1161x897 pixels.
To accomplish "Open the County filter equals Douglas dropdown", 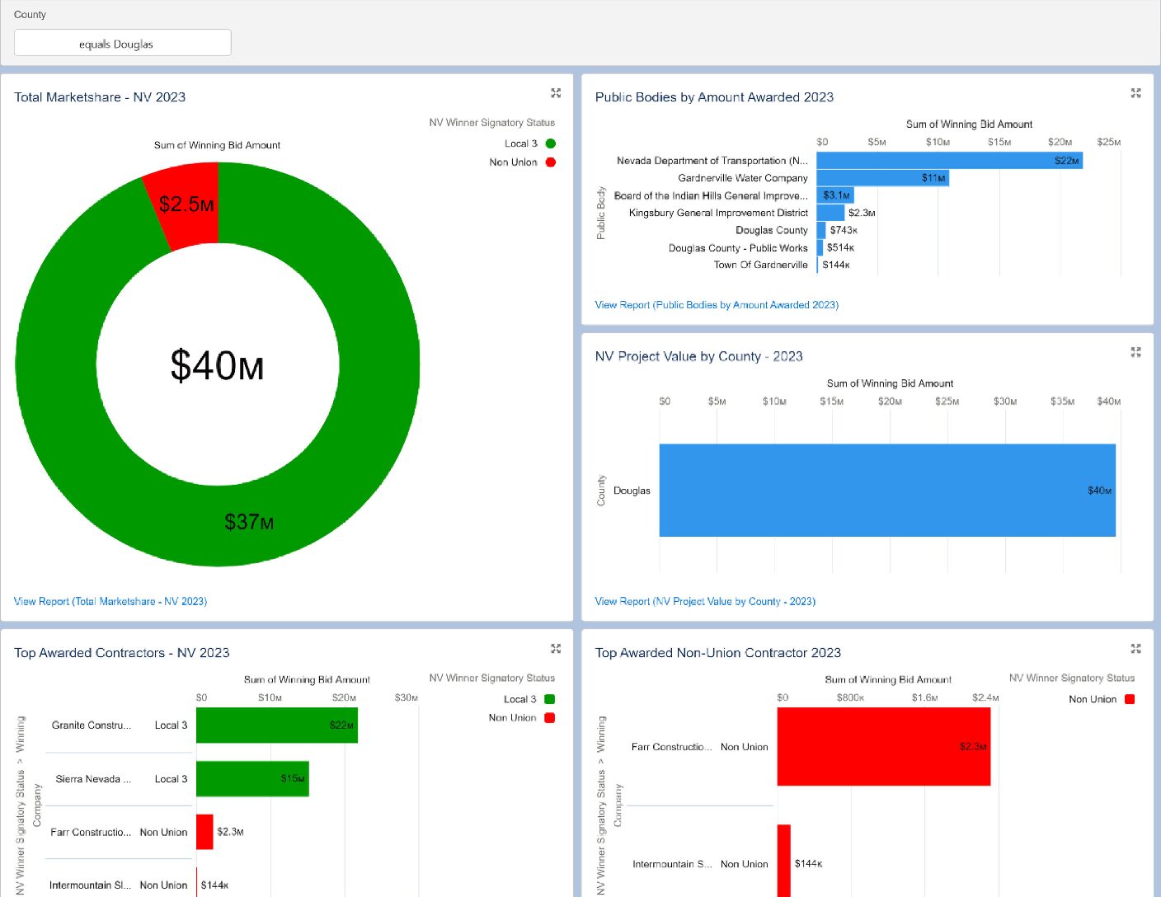I will coord(123,44).
